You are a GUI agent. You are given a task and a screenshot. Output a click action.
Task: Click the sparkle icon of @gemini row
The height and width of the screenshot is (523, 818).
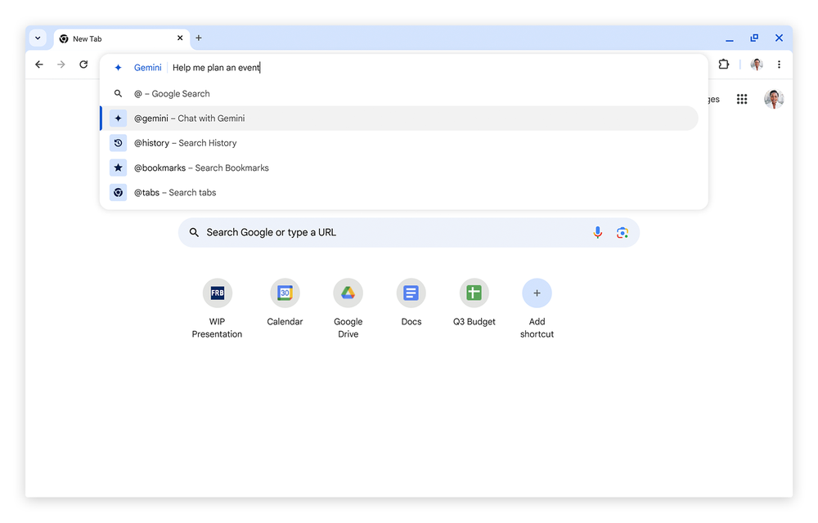click(x=119, y=118)
